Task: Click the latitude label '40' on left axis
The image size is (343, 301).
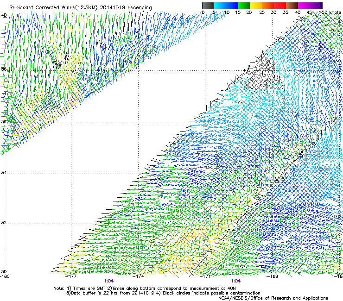Action: [4, 15]
